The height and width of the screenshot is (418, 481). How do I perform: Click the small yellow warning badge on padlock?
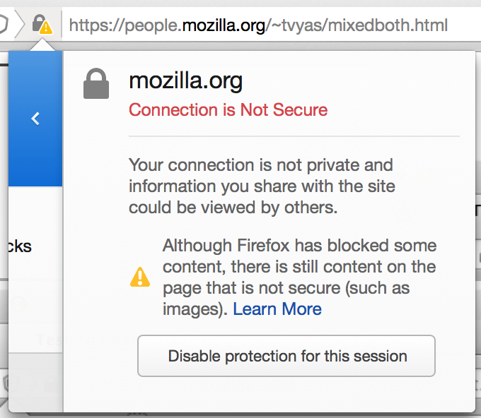46,28
